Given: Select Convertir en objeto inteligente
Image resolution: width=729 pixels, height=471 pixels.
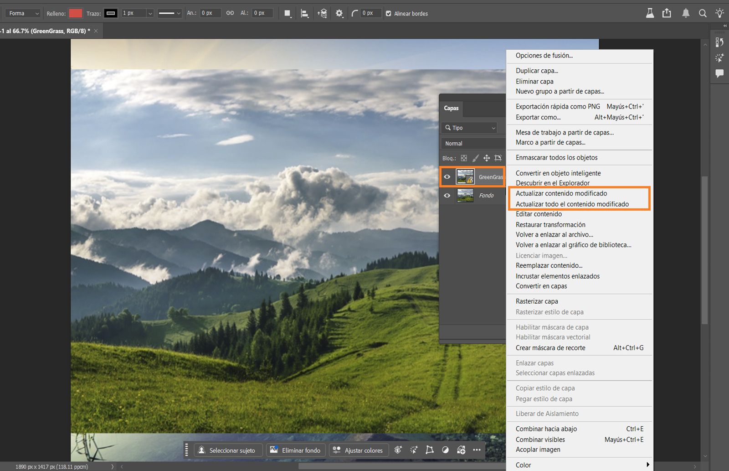Looking at the screenshot, I should 558,173.
